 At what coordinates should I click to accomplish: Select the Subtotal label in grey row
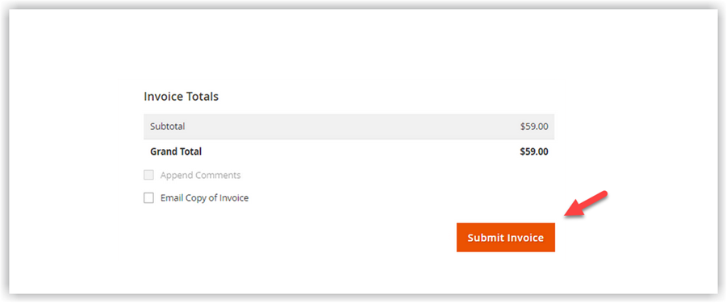(167, 127)
